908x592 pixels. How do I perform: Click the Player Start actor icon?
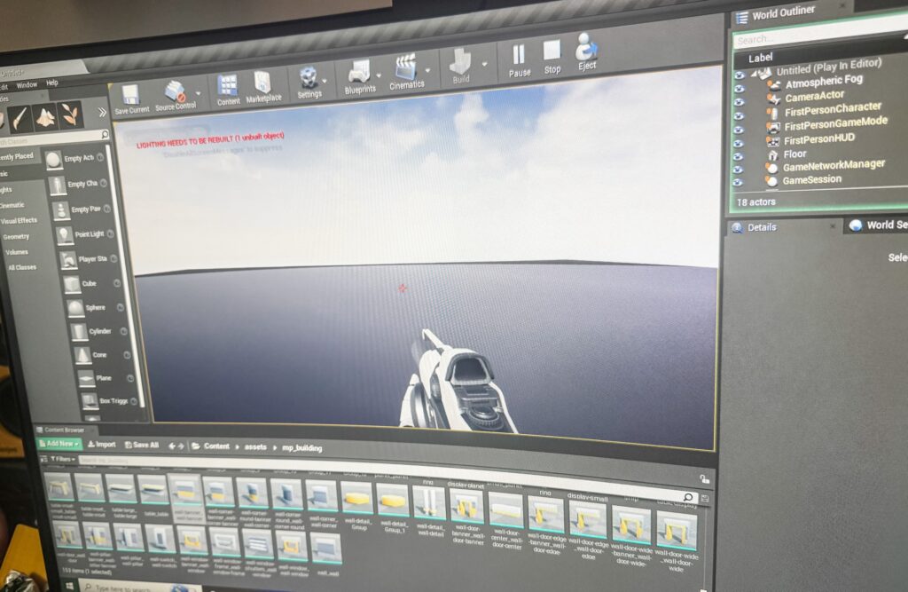click(x=68, y=260)
